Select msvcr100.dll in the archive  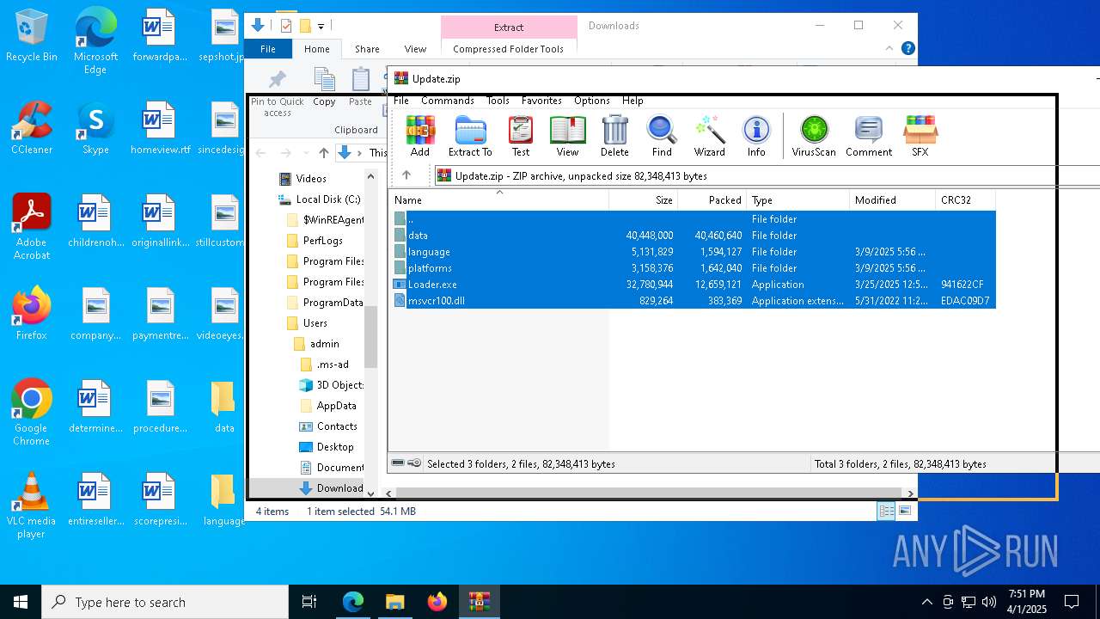coord(694,301)
